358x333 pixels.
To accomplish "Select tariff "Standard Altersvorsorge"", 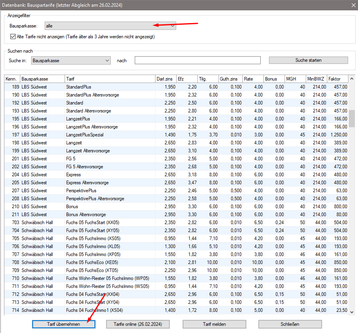I will tap(89, 111).
